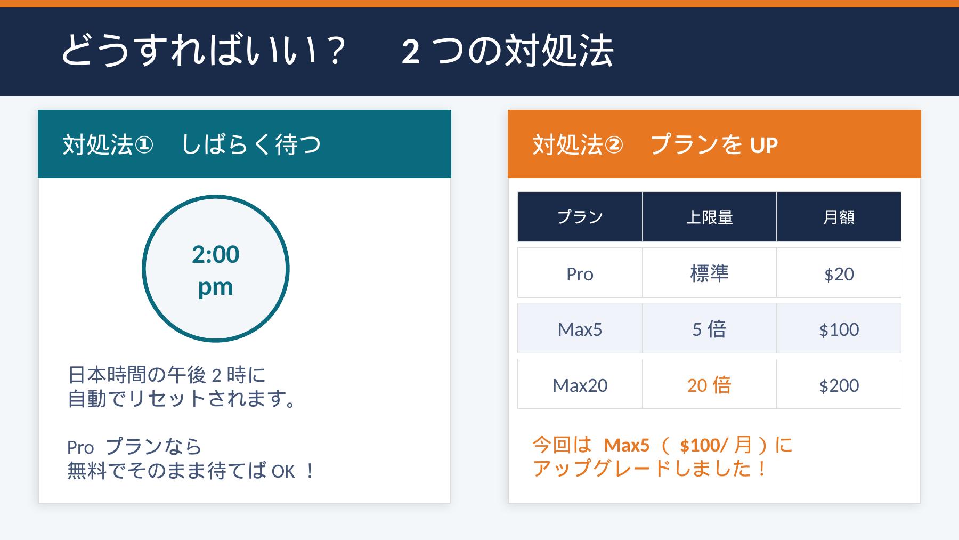Click the 2:00 pm clock circle
Image resolution: width=959 pixels, height=540 pixels.
tap(216, 269)
